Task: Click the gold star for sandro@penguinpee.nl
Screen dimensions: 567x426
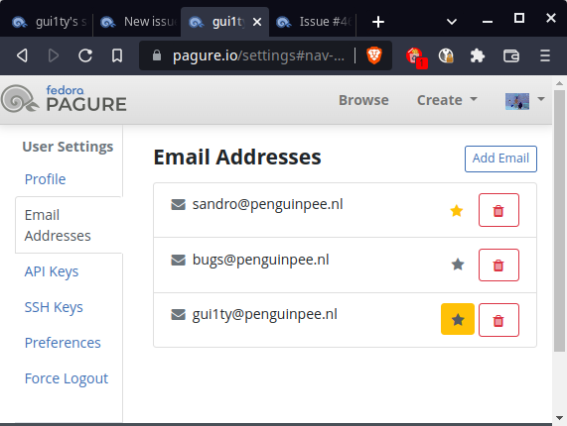Action: [457, 210]
